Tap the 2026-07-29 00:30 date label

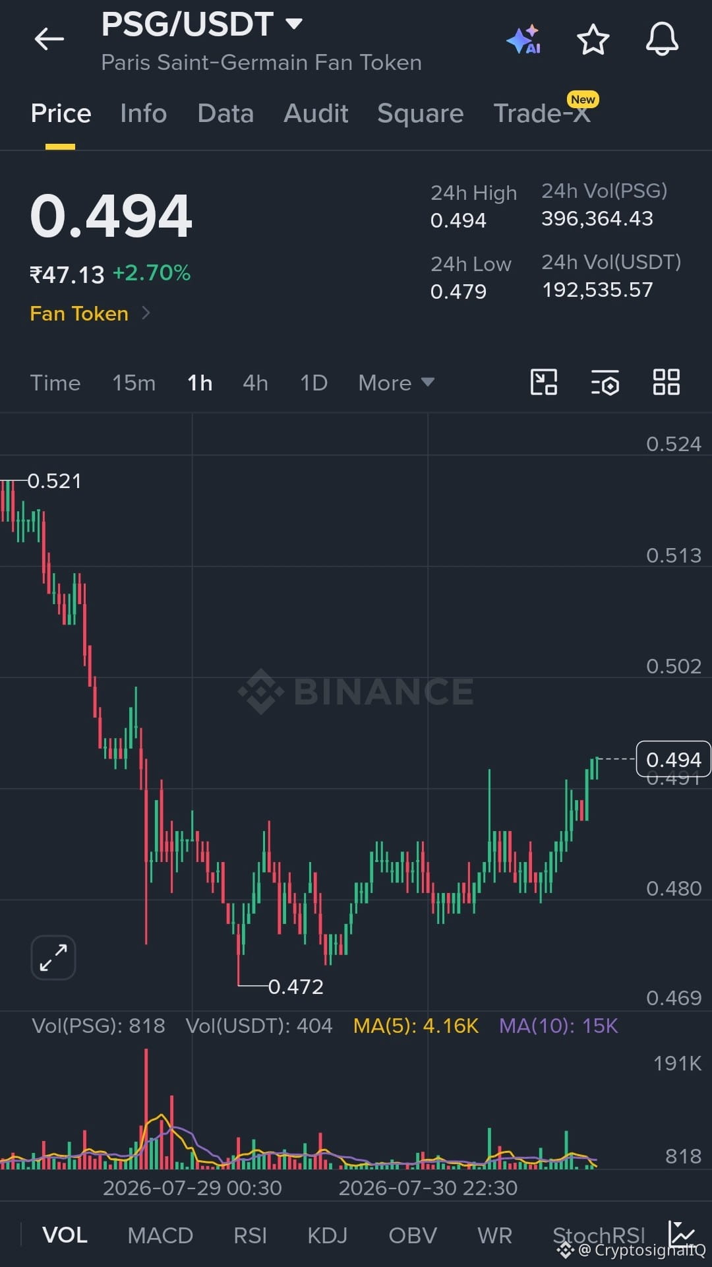pos(193,1188)
